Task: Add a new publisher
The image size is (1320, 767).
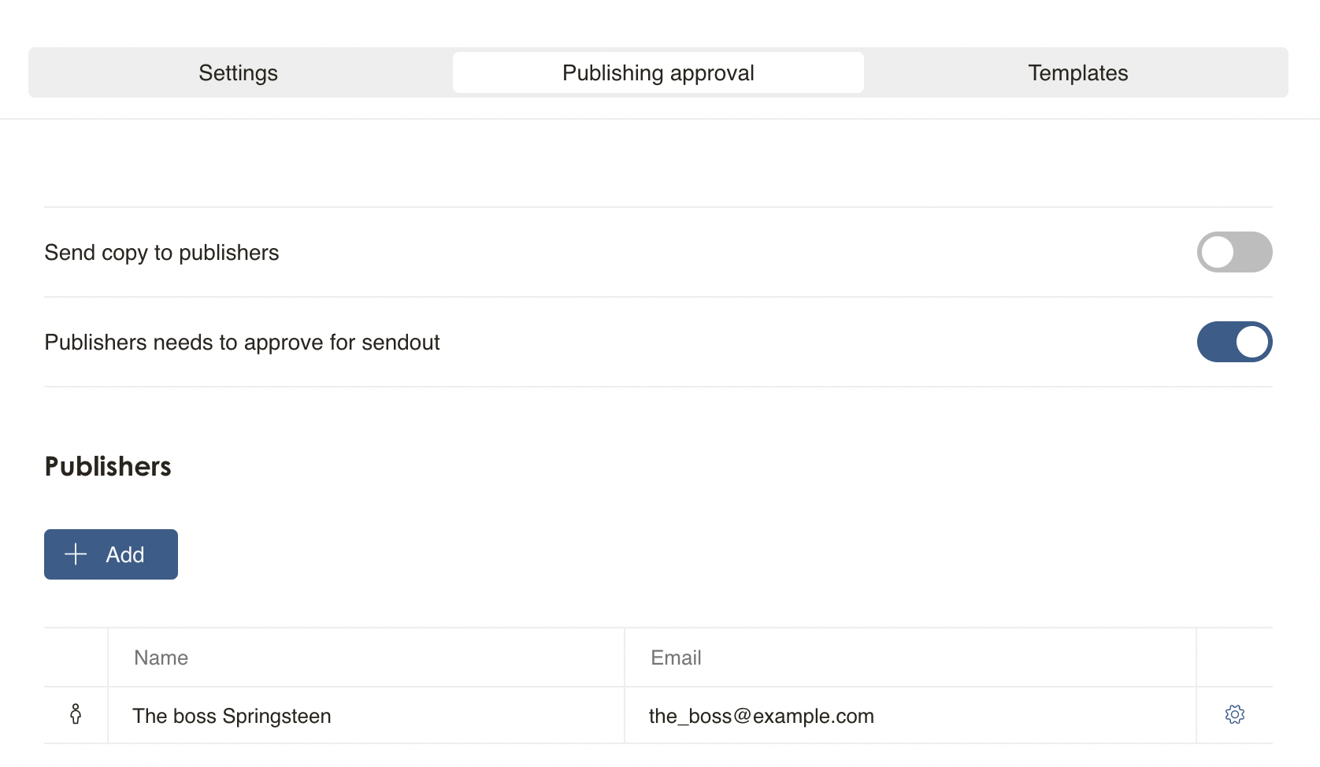Action: tap(111, 554)
